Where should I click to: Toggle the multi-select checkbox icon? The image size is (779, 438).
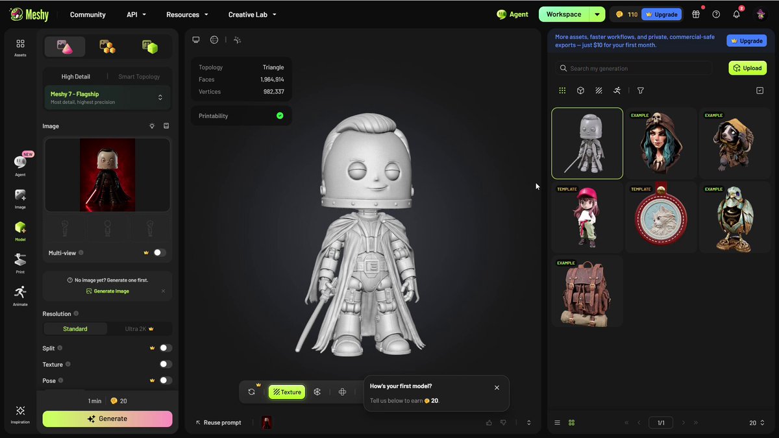pyautogui.click(x=760, y=91)
